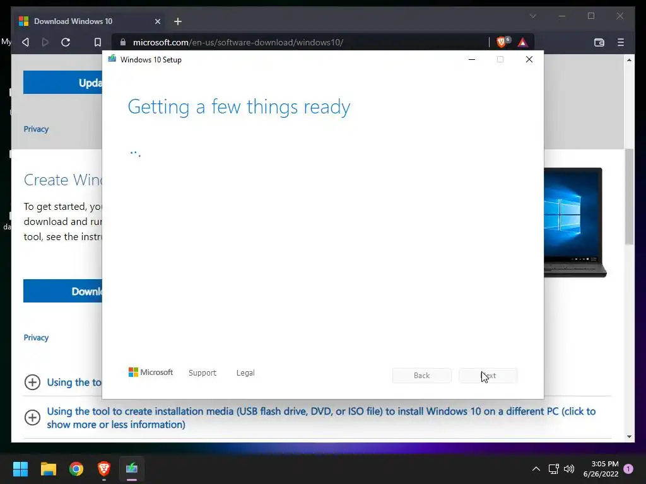Close the Windows 10 Setup dialog

pos(529,59)
